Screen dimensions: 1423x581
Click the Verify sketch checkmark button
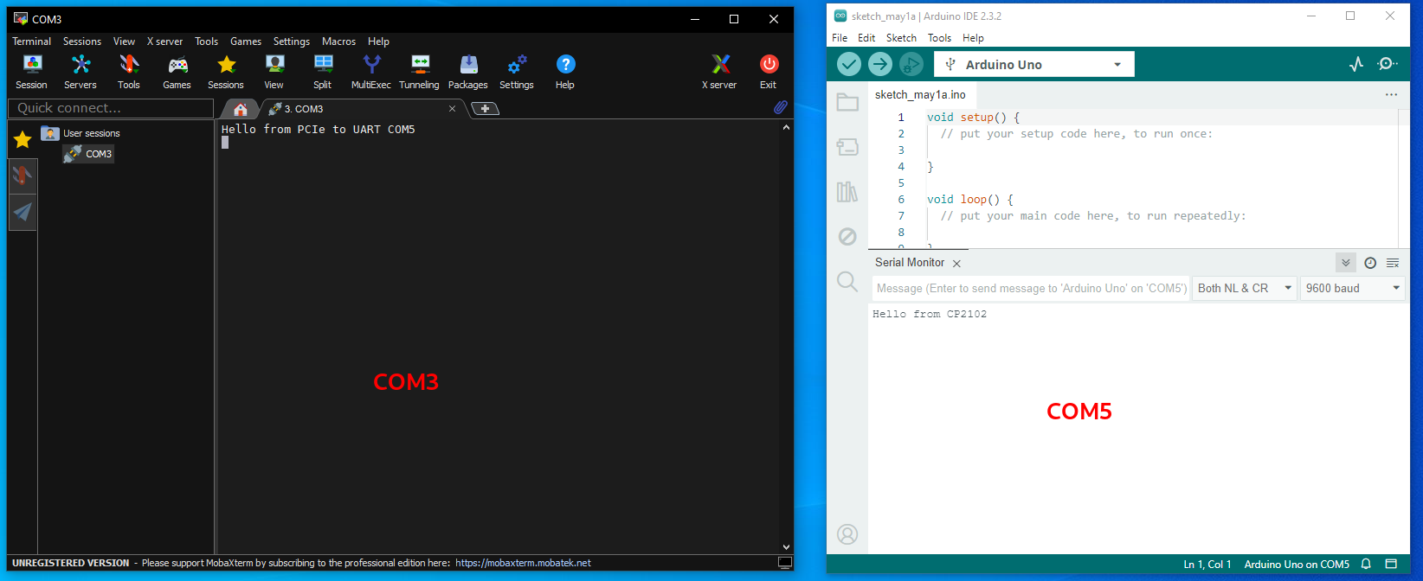tap(849, 65)
